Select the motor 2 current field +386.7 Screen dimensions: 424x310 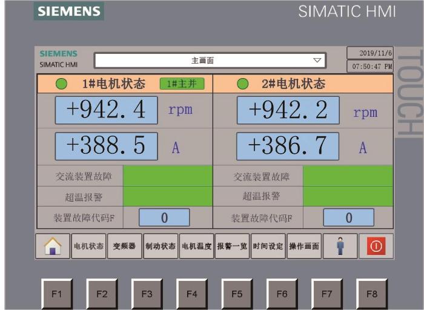point(288,146)
